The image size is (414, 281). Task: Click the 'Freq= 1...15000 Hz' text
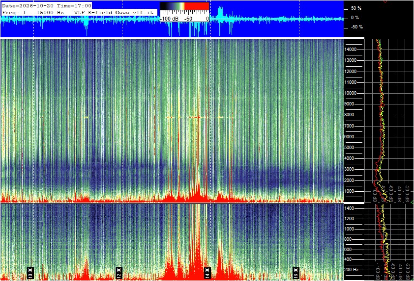click(33, 12)
